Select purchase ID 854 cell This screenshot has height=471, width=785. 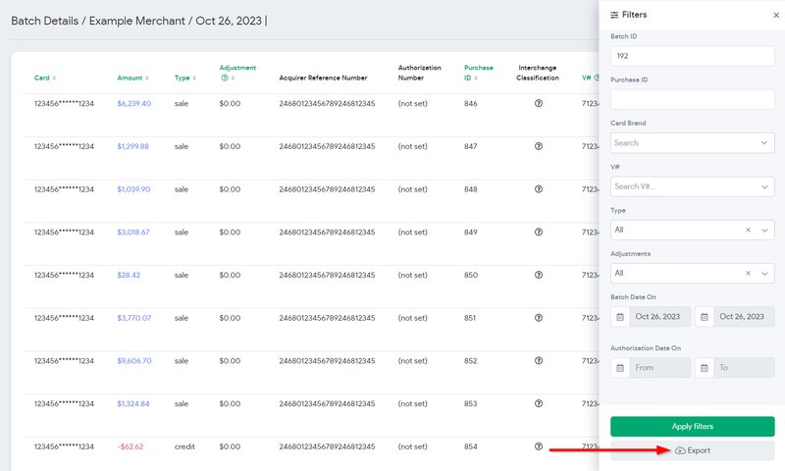click(x=471, y=447)
